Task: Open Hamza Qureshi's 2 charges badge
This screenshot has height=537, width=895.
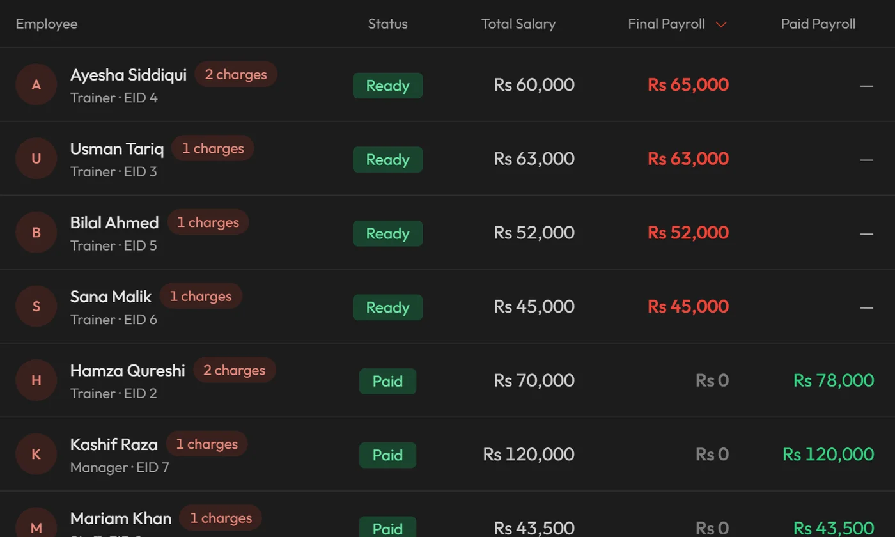Action: [x=234, y=370]
